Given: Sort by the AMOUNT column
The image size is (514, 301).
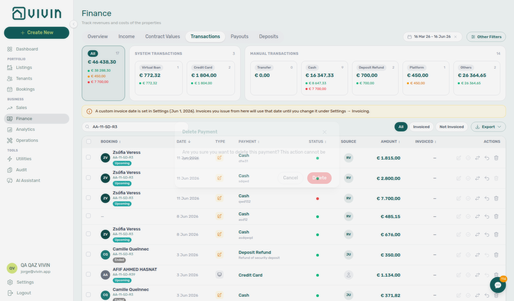Looking at the screenshot, I should (391, 142).
